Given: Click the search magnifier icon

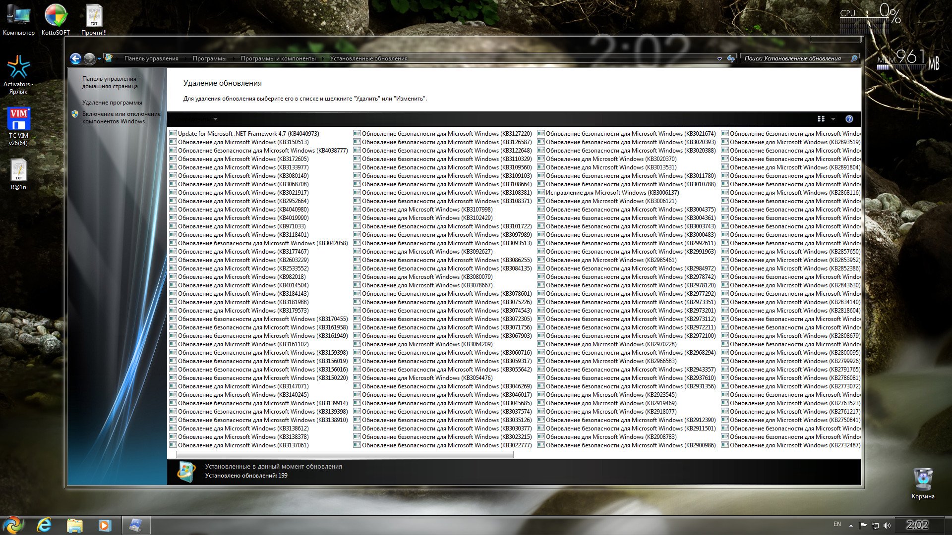Looking at the screenshot, I should [x=854, y=58].
